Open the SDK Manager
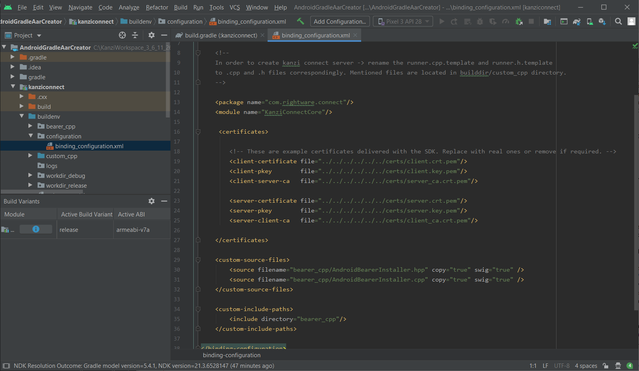This screenshot has width=639, height=371. tap(603, 21)
